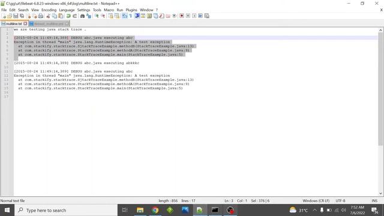The height and width of the screenshot is (216, 384).
Task: Click the vertical scrollbar down arrow
Action: [380, 193]
